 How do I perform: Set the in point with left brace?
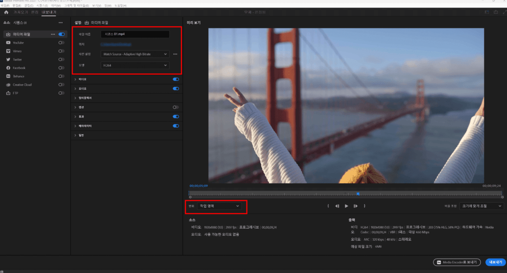point(328,206)
